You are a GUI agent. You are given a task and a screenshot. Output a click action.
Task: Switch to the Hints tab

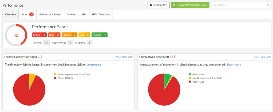27,15
